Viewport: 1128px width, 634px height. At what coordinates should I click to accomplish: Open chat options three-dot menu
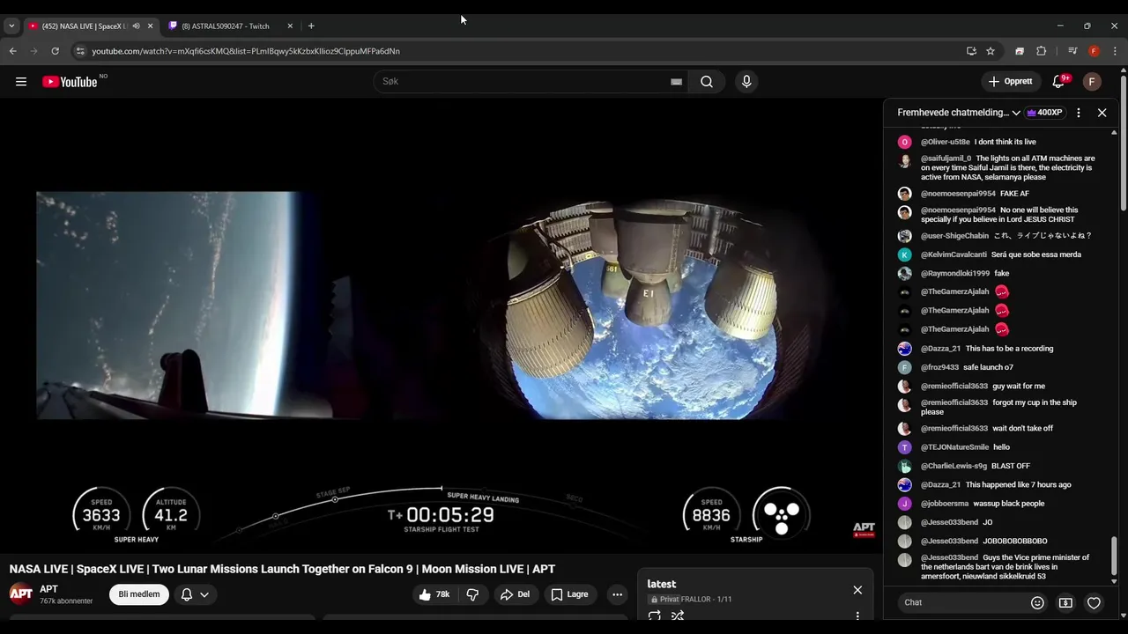click(x=1079, y=113)
